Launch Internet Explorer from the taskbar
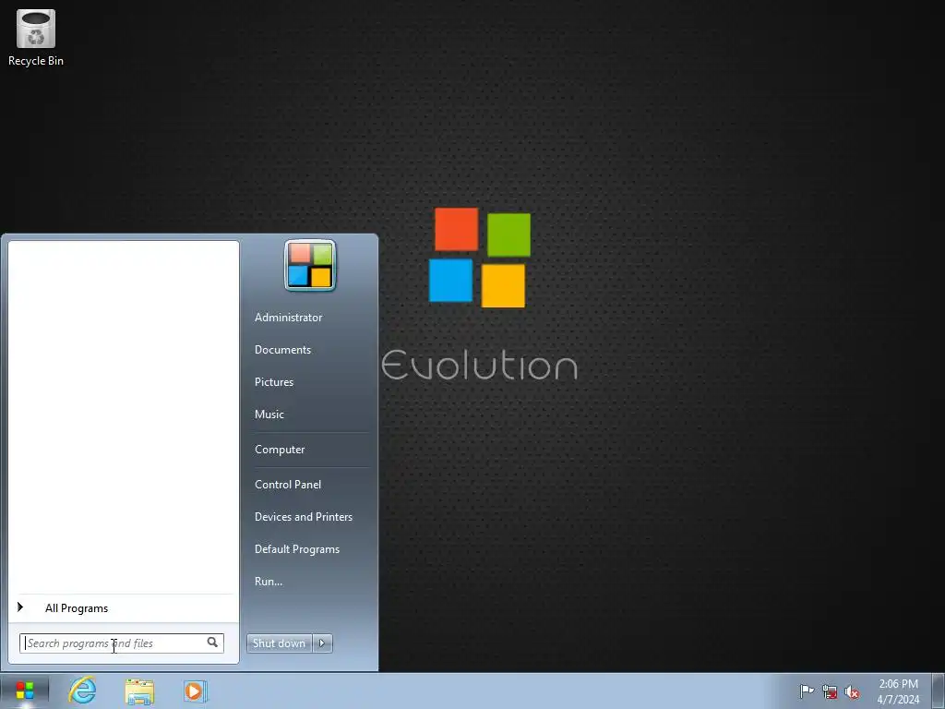945x709 pixels. [82, 691]
